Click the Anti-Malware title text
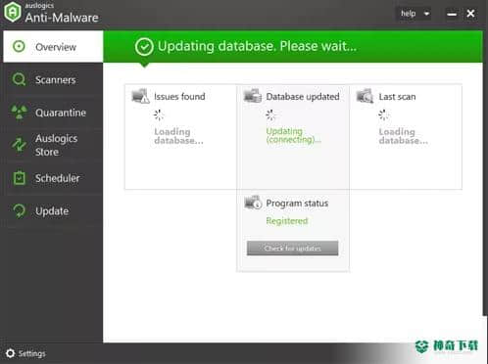488x364 pixels. [62, 18]
